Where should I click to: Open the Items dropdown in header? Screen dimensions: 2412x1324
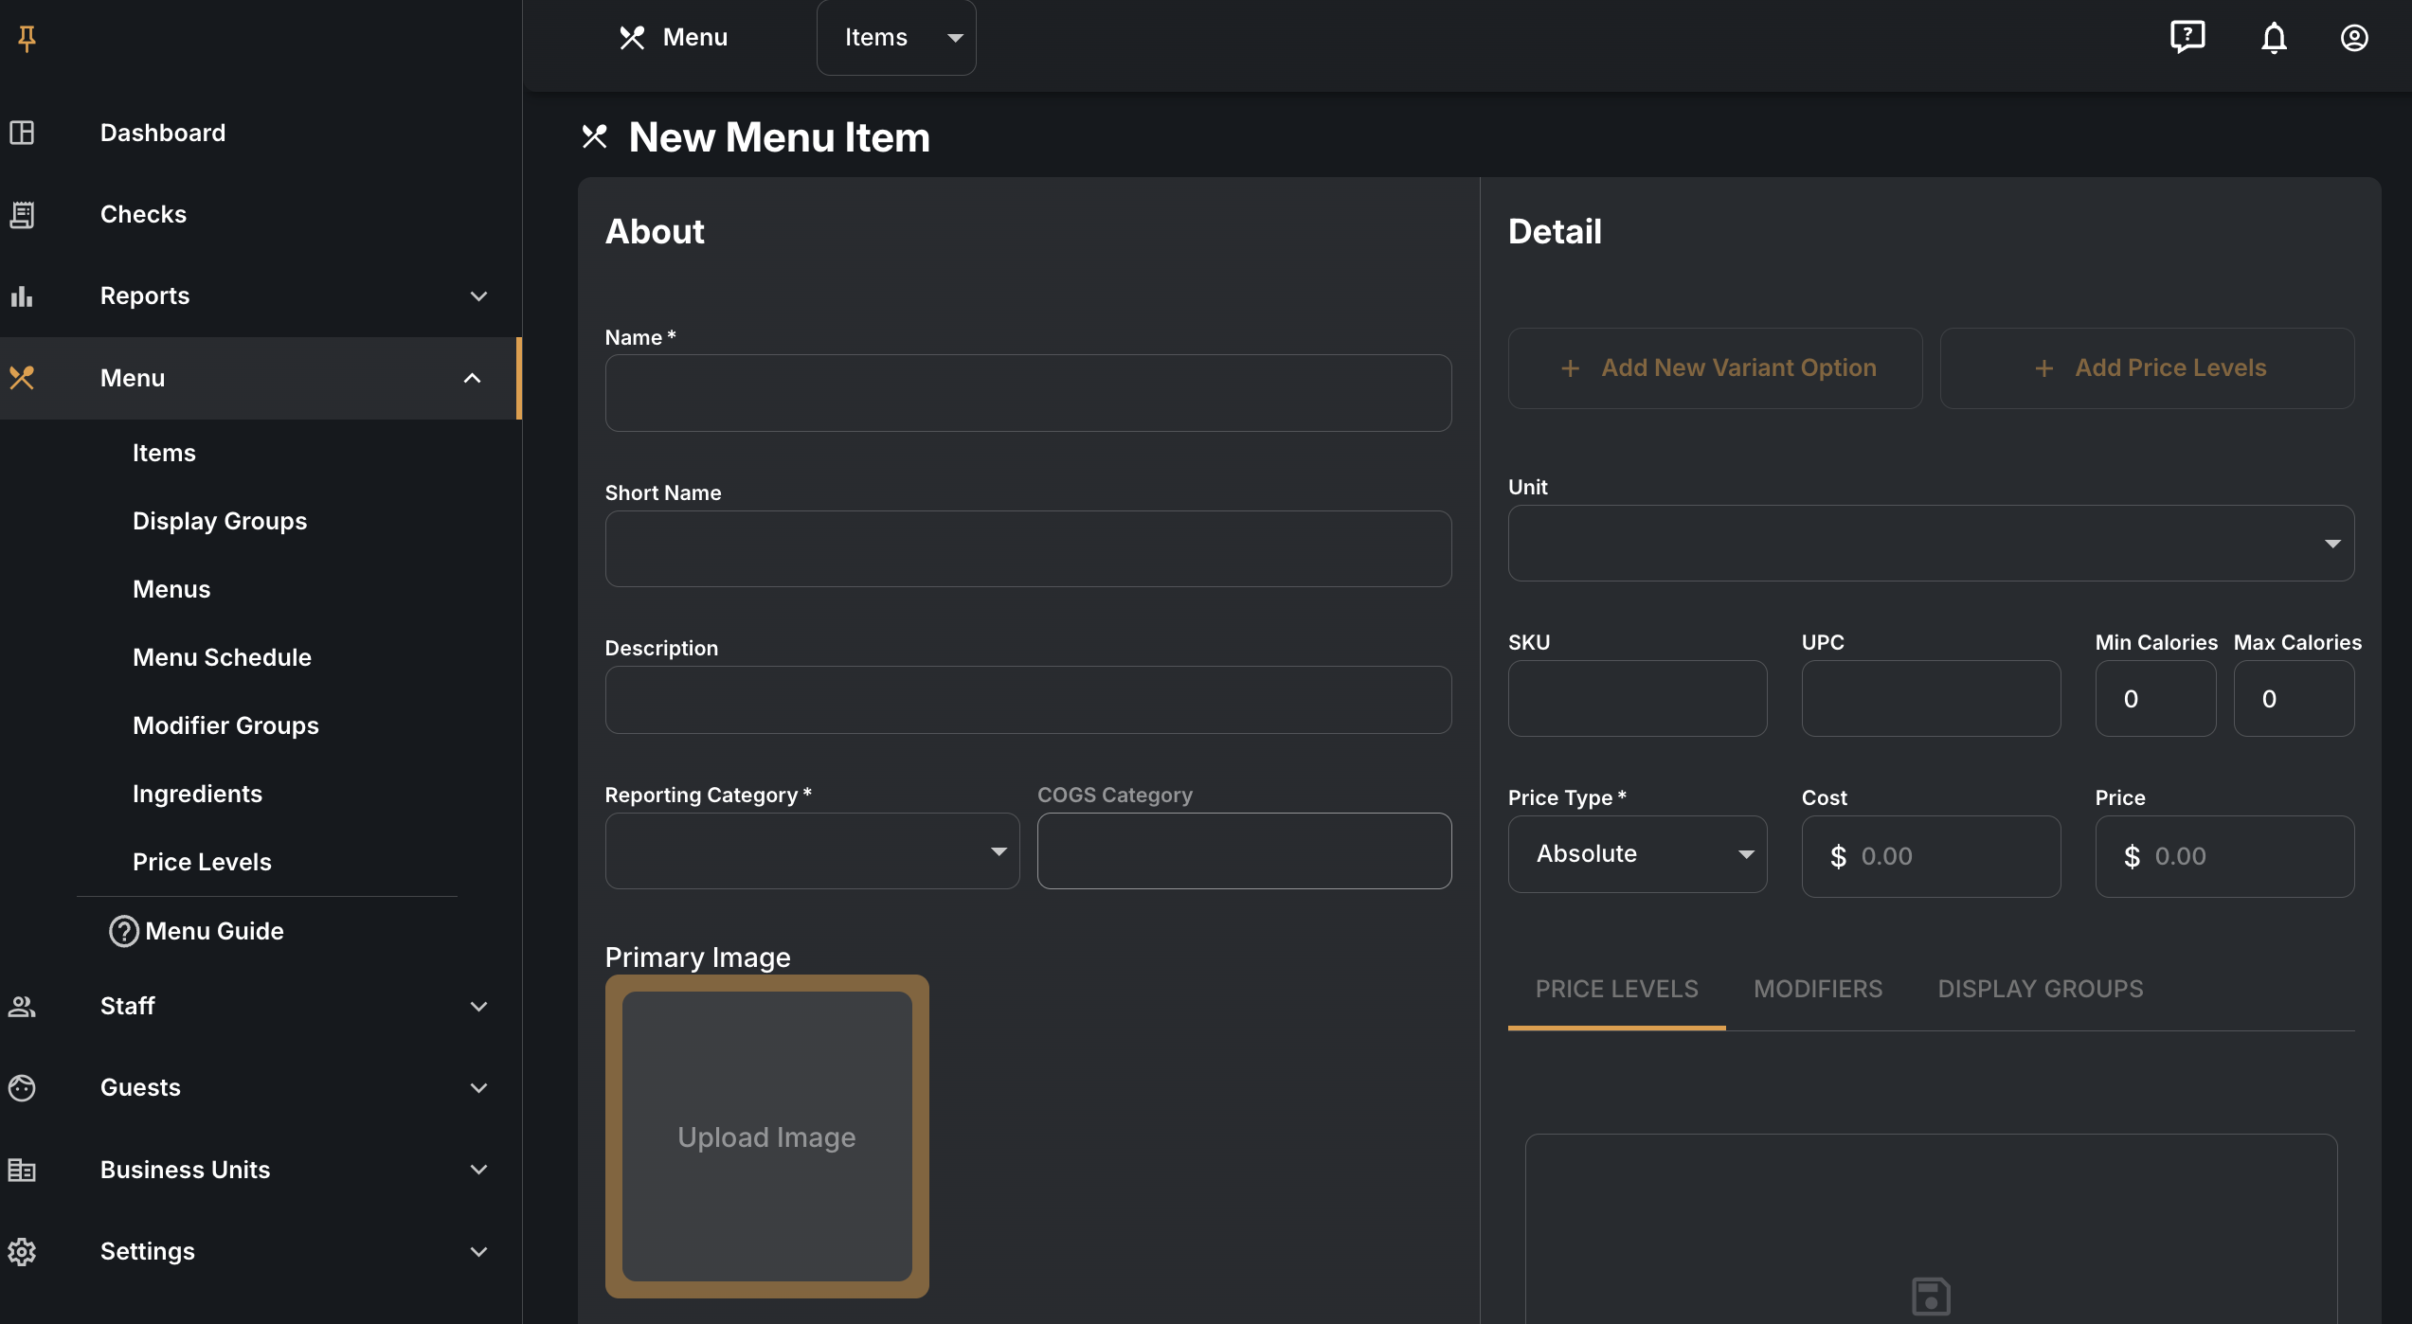(896, 38)
